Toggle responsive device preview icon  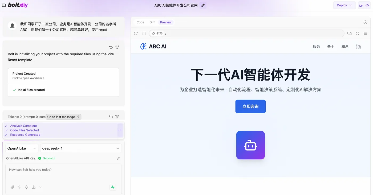[349, 34]
